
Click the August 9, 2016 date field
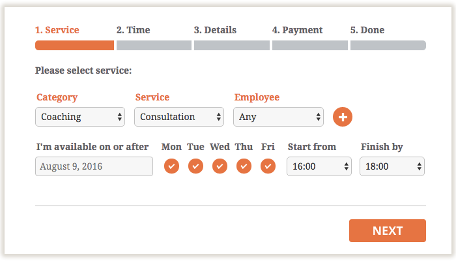94,166
